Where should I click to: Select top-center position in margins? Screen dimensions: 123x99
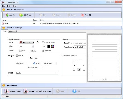(x=79, y=62)
